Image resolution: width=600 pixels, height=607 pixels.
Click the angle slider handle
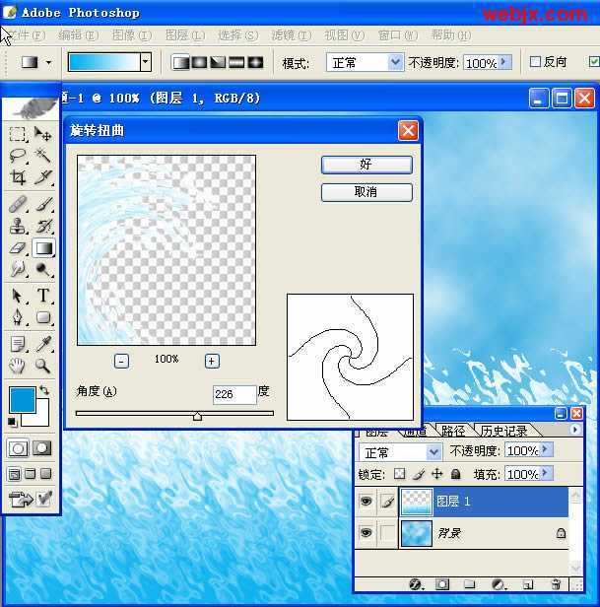click(197, 416)
